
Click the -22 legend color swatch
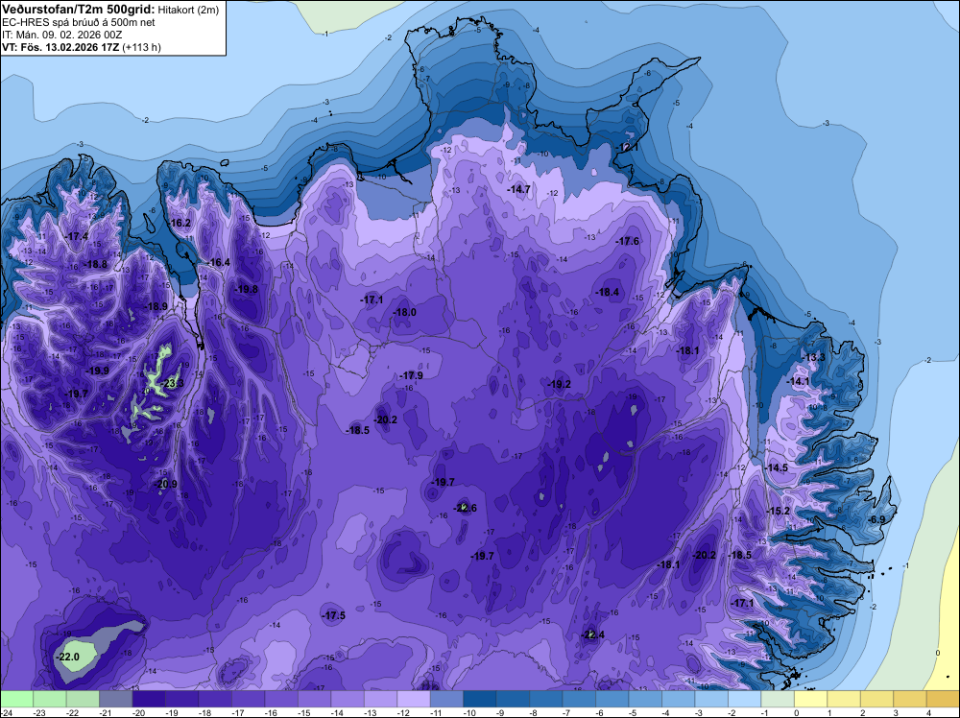pyautogui.click(x=83, y=699)
